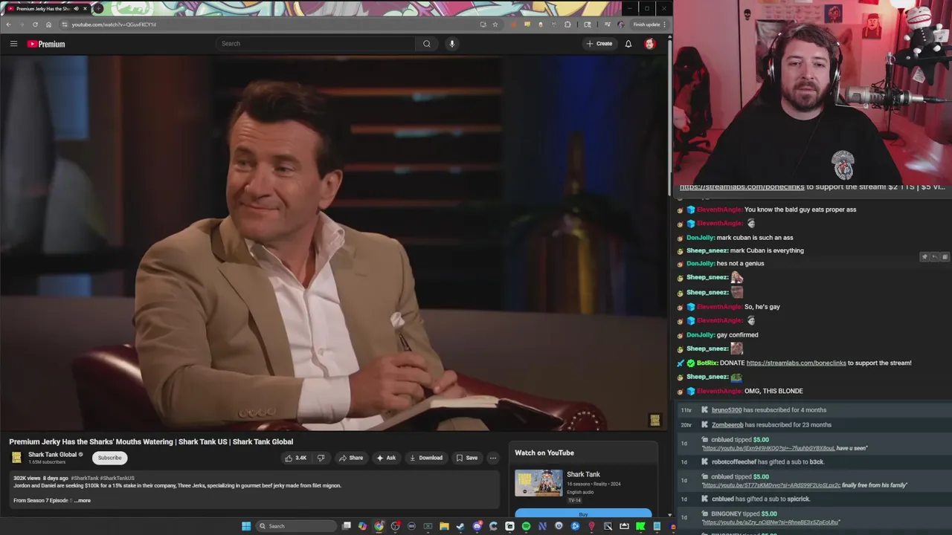Viewport: 952px width, 535px height.
Task: Click the Create video button
Action: coord(599,44)
